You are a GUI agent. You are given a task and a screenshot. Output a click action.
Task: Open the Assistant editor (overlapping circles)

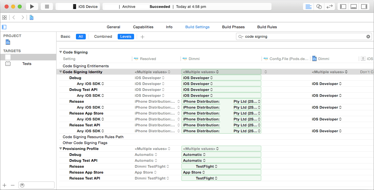(x=319, y=7)
